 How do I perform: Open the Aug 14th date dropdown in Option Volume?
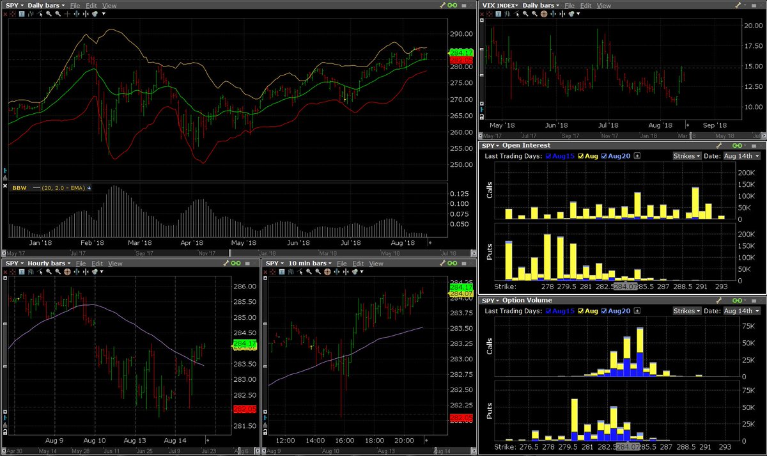tap(743, 311)
